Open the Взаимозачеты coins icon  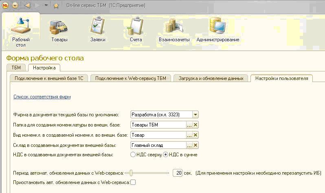[174, 26]
